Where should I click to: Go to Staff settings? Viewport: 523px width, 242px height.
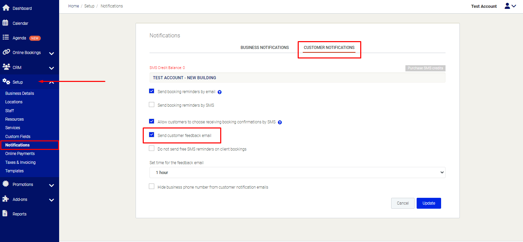pyautogui.click(x=10, y=111)
